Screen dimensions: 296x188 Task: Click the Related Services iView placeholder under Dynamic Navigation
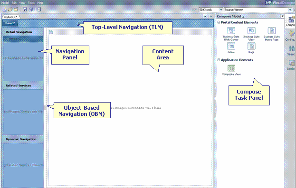point(23,165)
